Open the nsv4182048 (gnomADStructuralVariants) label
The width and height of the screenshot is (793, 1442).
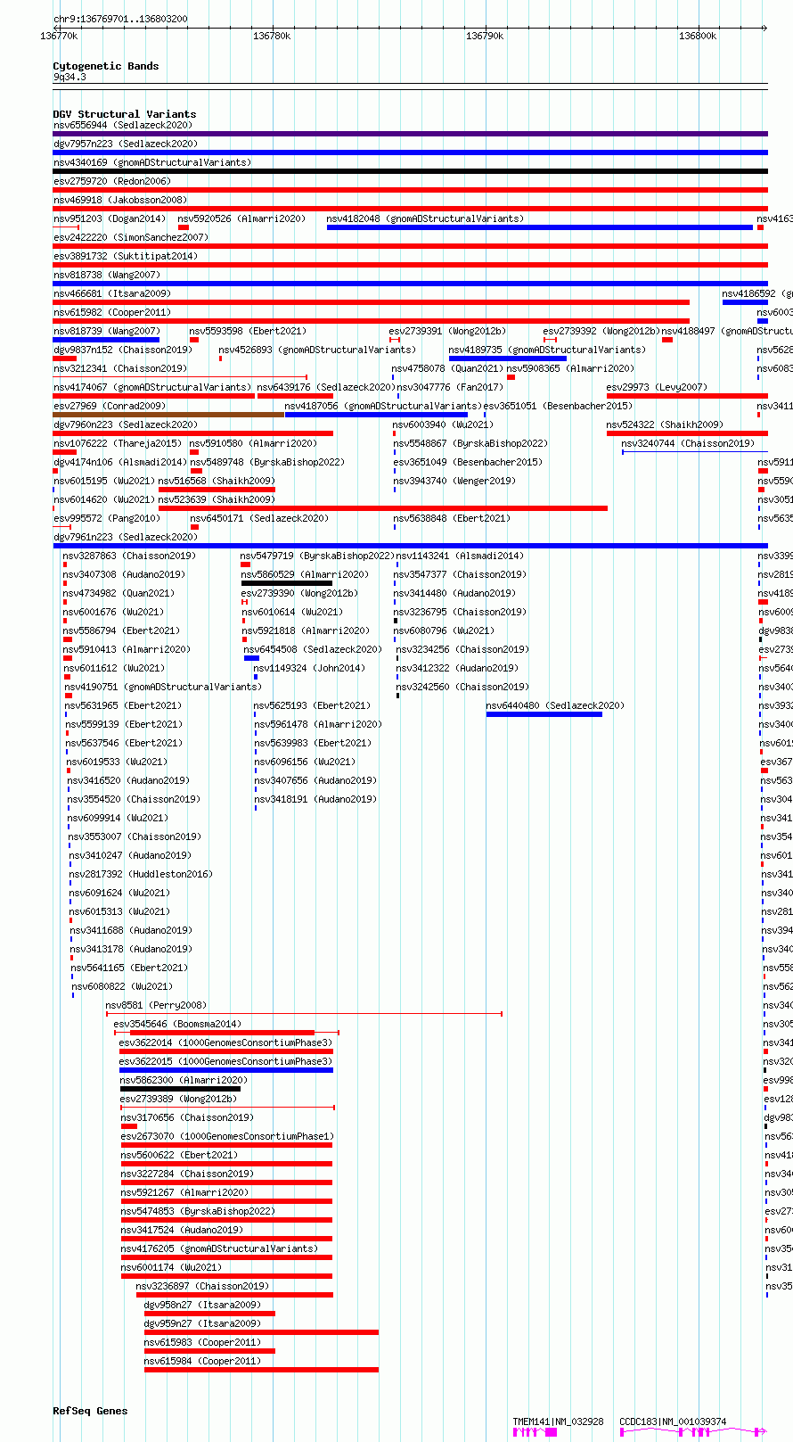click(x=425, y=218)
